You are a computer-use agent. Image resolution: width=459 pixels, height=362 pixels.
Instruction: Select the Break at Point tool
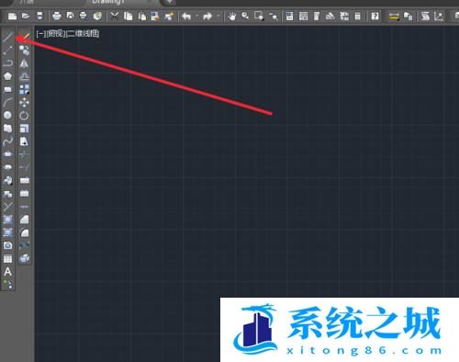pyautogui.click(x=24, y=180)
